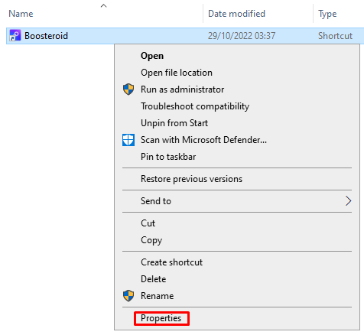Toggle sort direction arrow above Name column
Screen dimensions: 364x335
[103, 5]
